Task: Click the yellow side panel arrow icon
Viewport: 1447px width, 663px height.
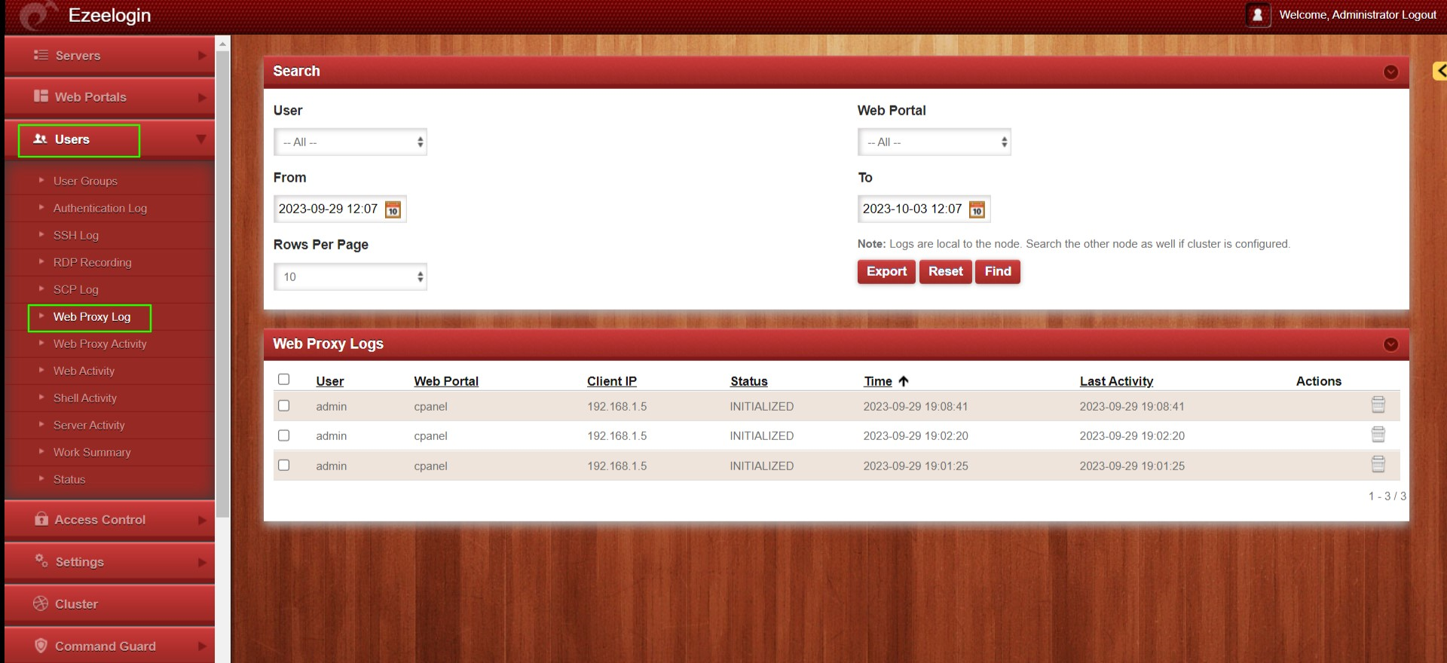Action: pos(1439,71)
